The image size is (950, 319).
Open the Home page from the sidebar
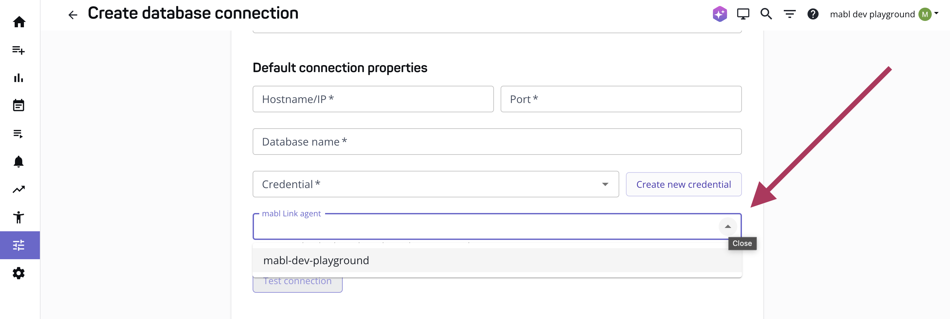tap(19, 22)
